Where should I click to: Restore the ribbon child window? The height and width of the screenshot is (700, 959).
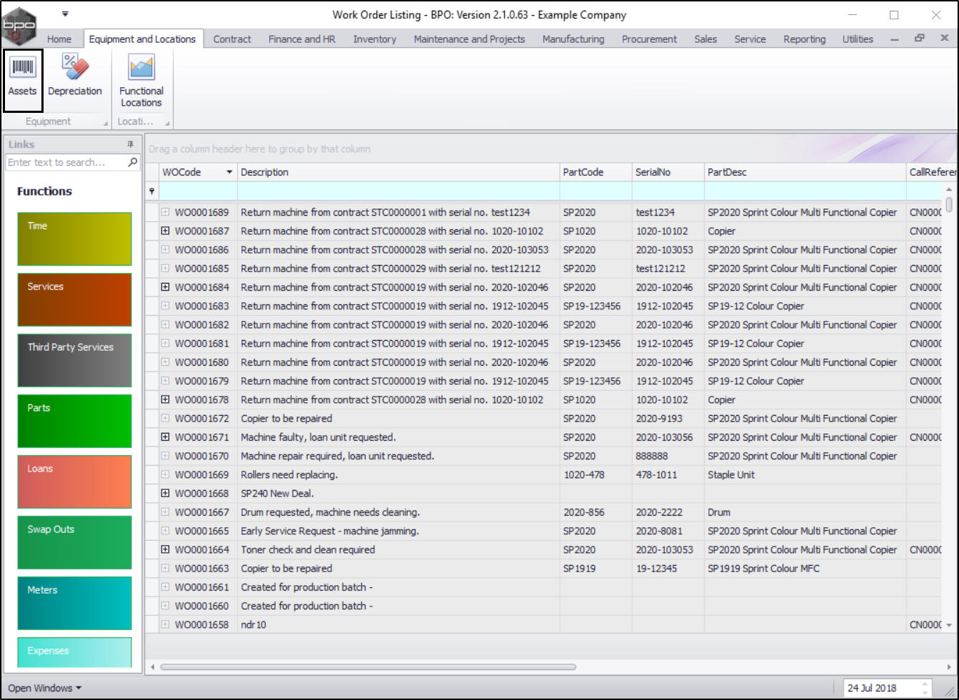point(920,39)
